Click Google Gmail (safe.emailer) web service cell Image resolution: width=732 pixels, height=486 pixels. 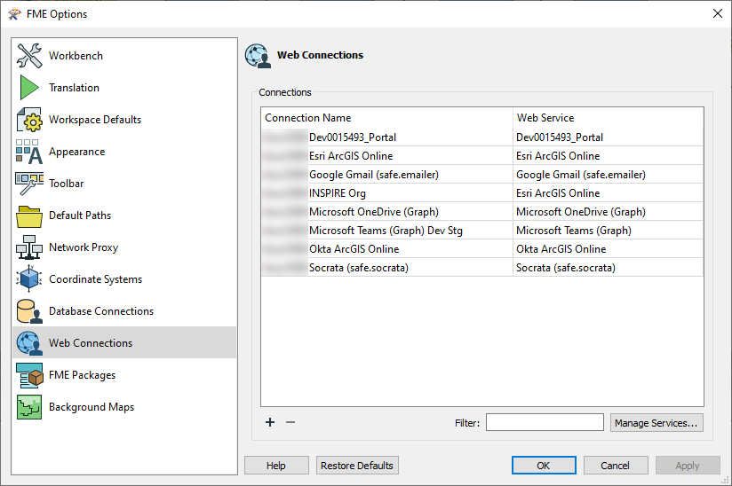pyautogui.click(x=608, y=175)
